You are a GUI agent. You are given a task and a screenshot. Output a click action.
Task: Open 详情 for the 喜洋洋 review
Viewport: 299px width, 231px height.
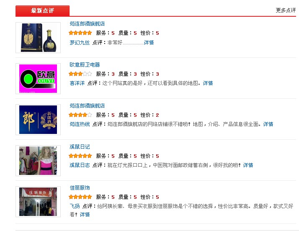tap(208, 83)
